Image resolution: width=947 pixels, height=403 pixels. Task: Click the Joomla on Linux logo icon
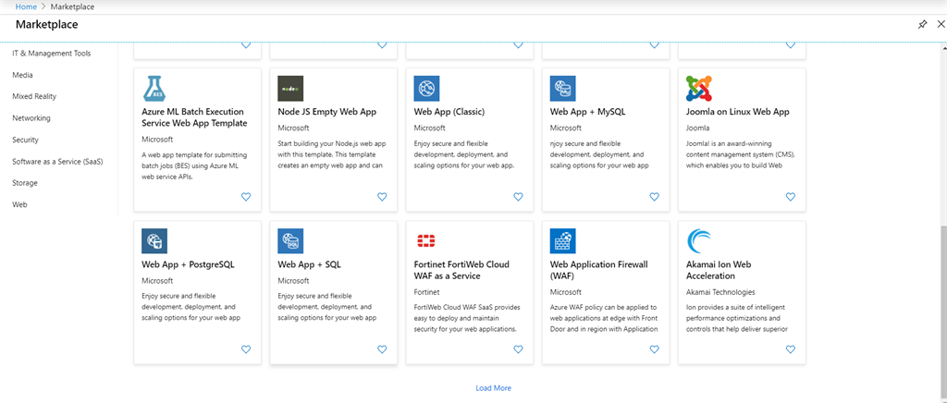[x=699, y=88]
